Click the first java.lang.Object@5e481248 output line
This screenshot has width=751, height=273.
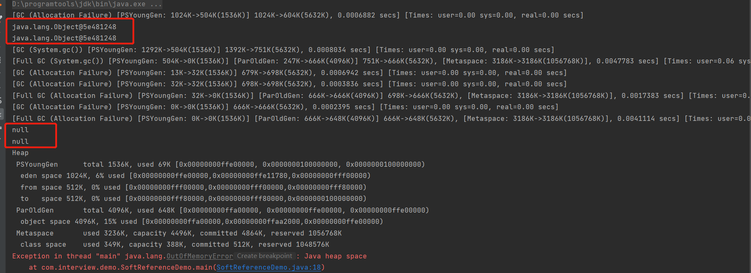point(64,27)
